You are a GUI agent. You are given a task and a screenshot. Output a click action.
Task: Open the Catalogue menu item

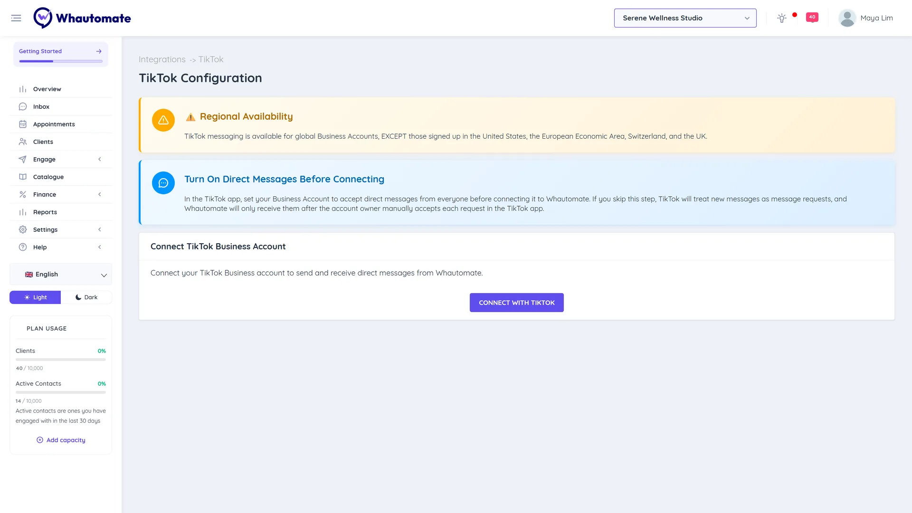click(61, 177)
